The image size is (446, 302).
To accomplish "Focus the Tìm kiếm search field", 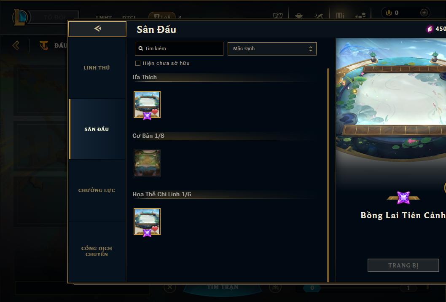I will tap(179, 48).
